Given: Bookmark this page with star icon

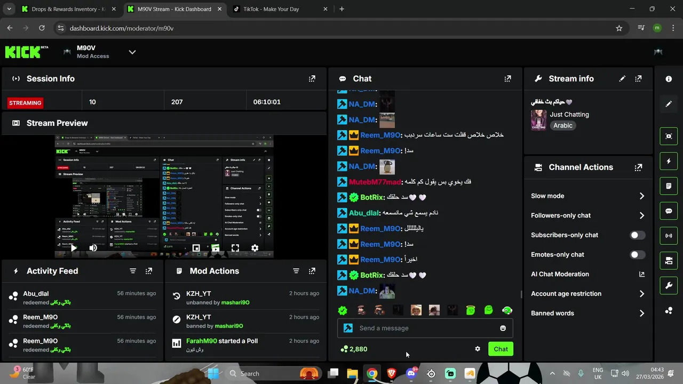Looking at the screenshot, I should coord(619,28).
